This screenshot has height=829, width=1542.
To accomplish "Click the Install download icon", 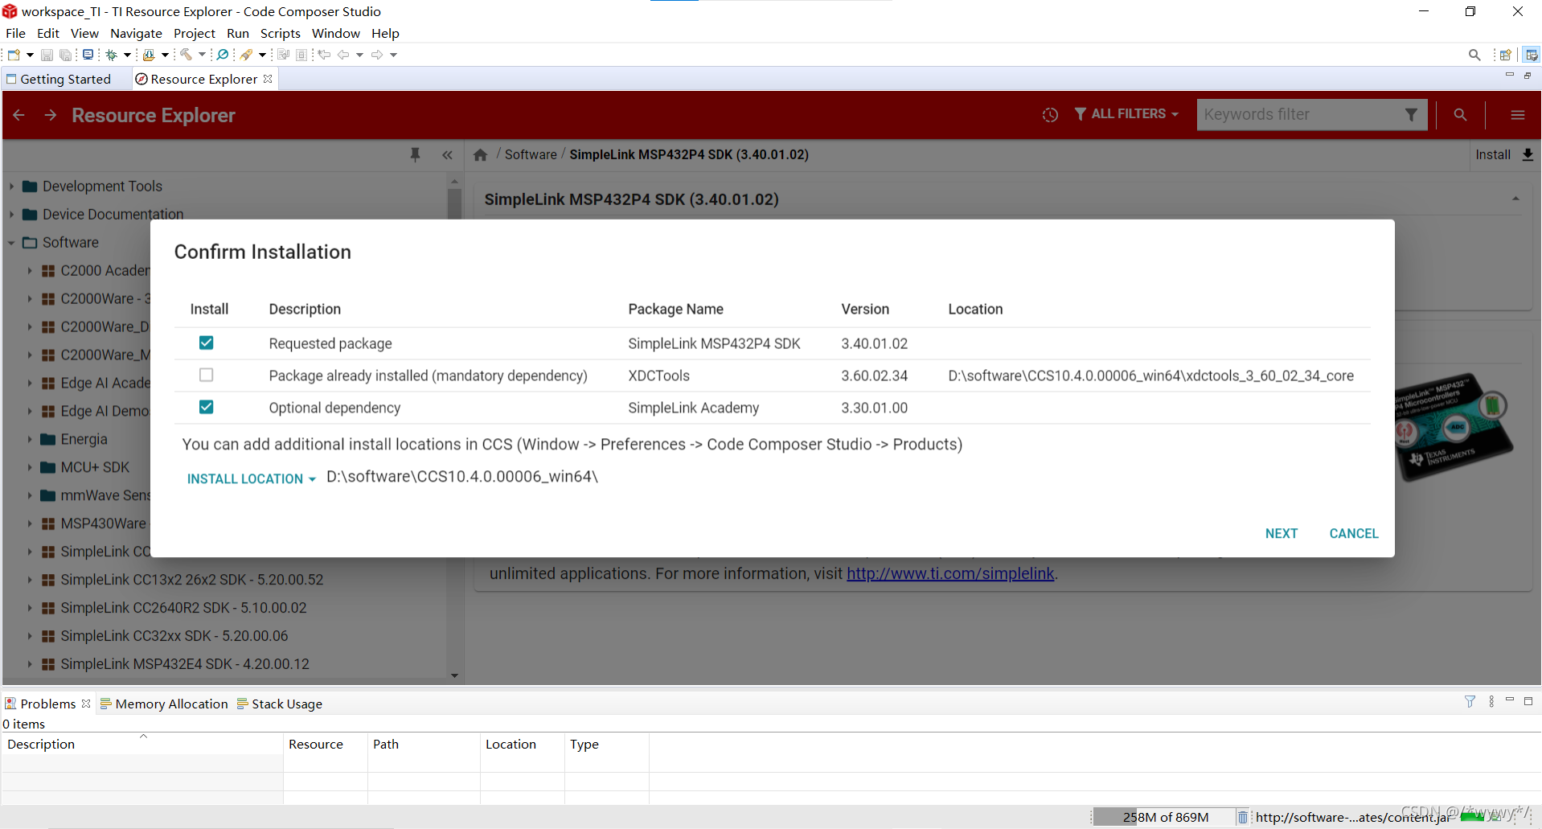I will click(1528, 154).
